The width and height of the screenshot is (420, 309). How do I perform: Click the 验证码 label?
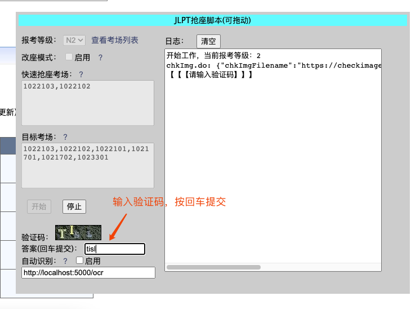35,237
